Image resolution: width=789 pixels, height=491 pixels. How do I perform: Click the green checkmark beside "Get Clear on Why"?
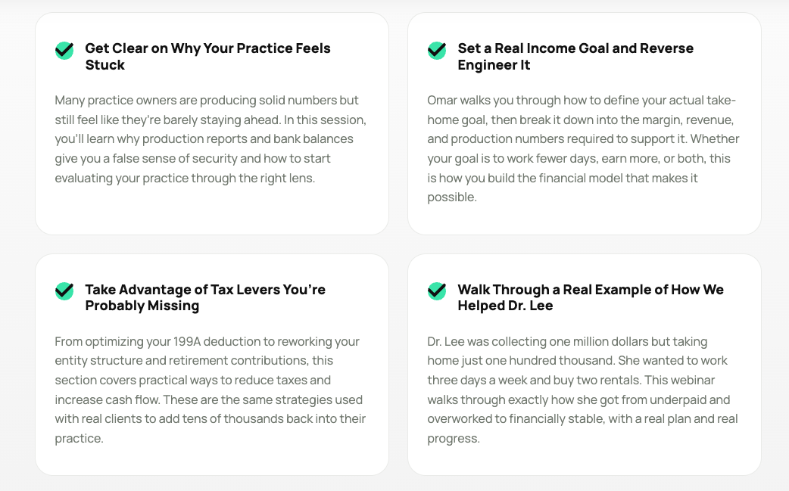click(x=64, y=51)
